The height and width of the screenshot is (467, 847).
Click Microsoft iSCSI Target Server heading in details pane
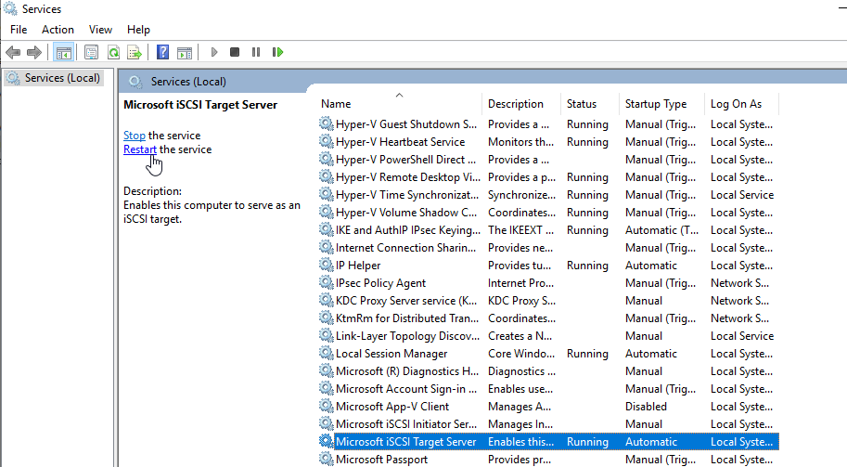(x=200, y=105)
